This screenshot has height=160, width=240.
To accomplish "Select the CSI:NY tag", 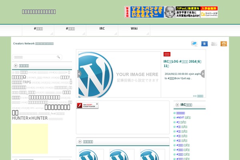I will [x=24, y=98].
